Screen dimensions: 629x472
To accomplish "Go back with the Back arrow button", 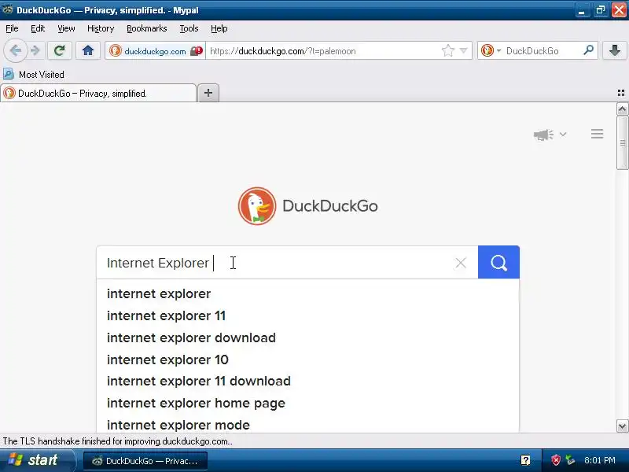I will 15,50.
